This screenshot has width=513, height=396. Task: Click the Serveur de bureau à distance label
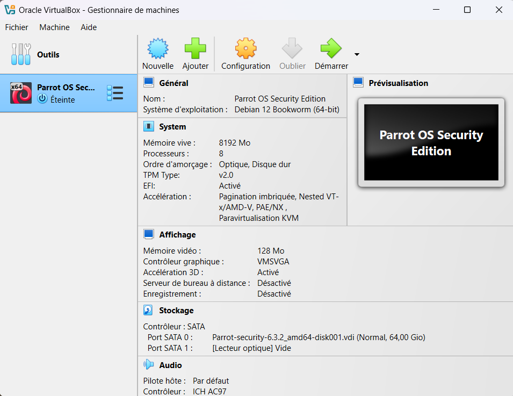point(197,283)
